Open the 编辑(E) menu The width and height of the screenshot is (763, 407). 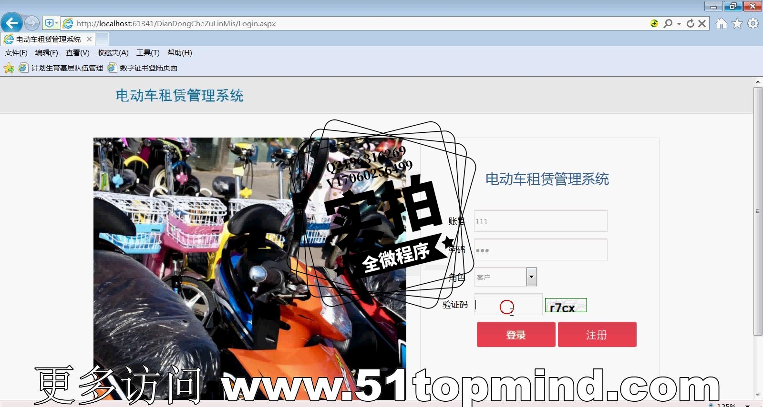(47, 53)
